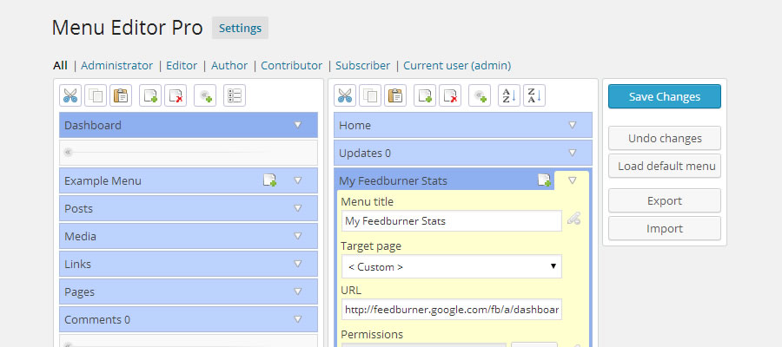The image size is (782, 347).
Task: Click New menu icon in left toolbar
Action: pos(150,95)
